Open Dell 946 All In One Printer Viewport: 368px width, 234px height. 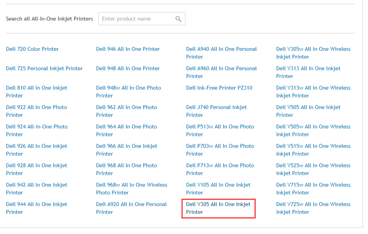(x=128, y=49)
